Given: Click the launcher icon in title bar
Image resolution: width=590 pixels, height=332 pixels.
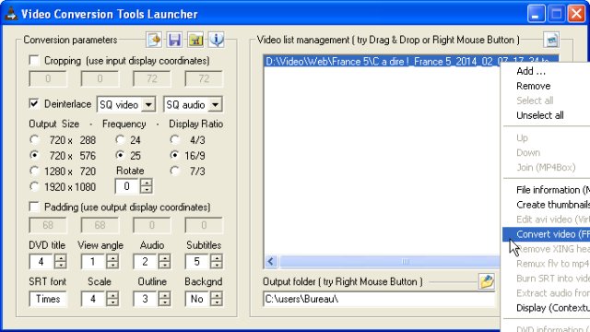Looking at the screenshot, I should (11, 14).
